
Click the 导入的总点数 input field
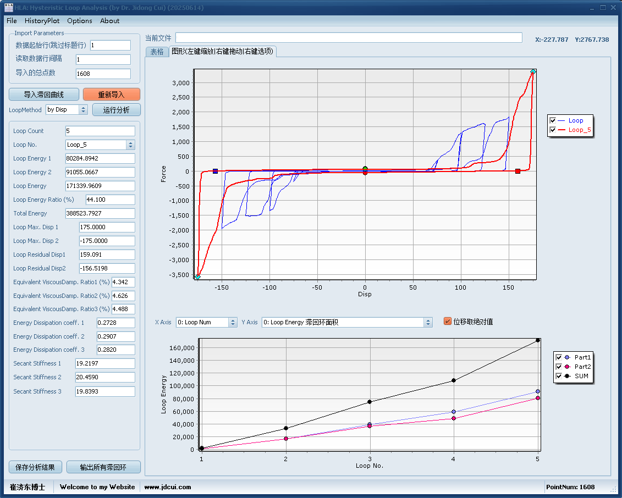pos(103,74)
